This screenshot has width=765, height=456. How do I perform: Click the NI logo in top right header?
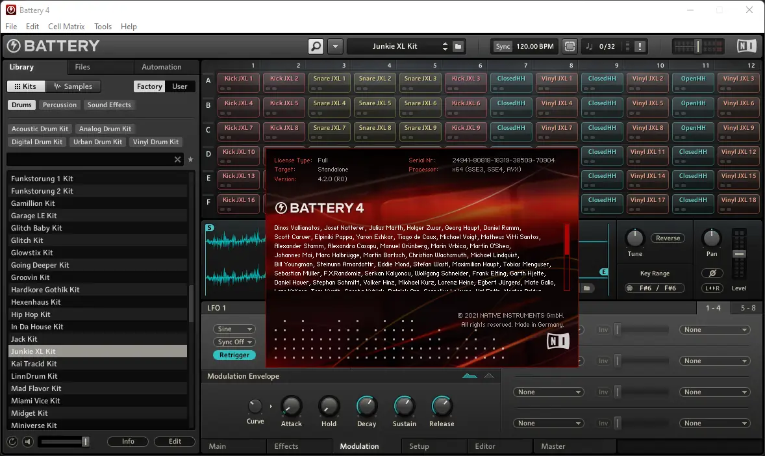[x=746, y=46]
